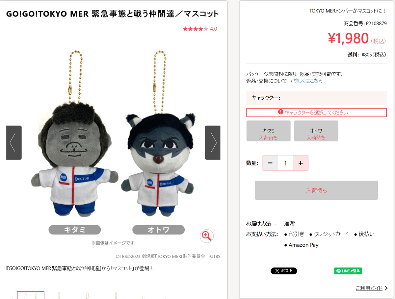Decrease quantity with the minus button
The height and width of the screenshot is (299, 395).
(270, 163)
